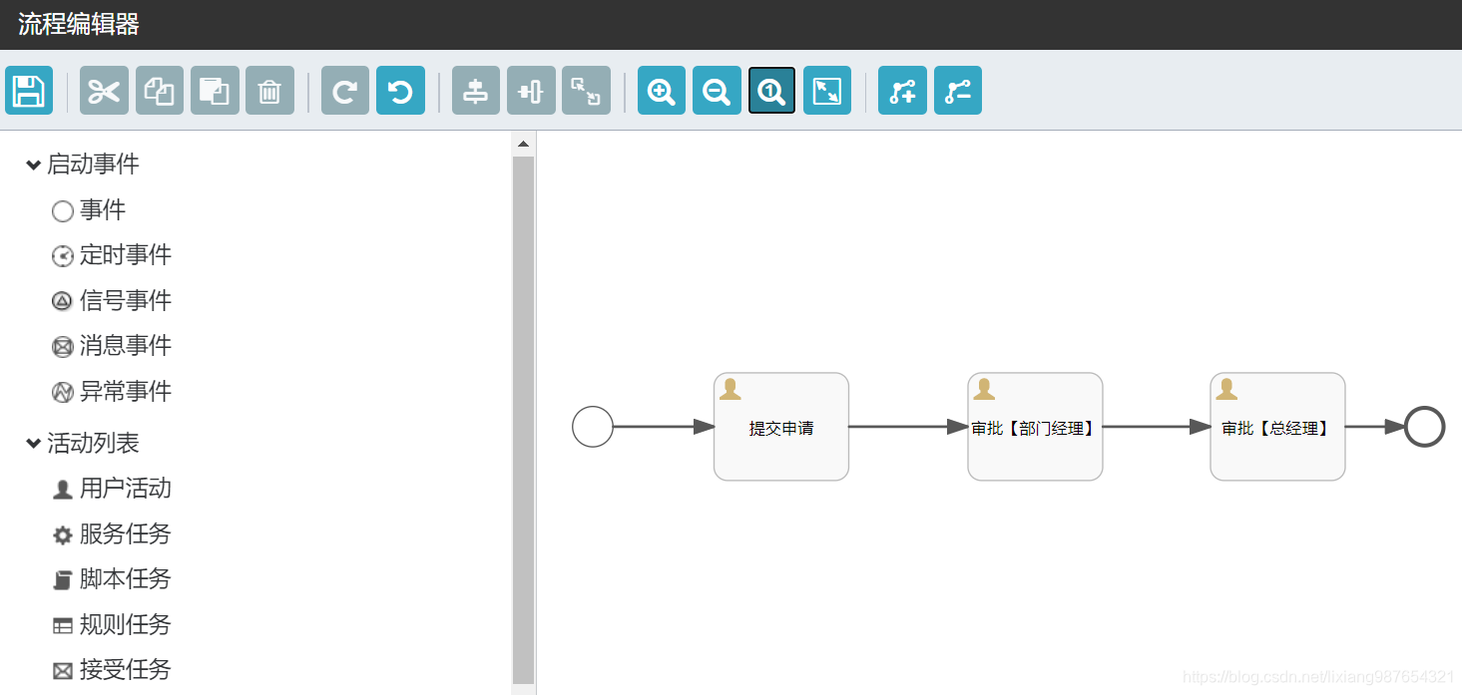Click the palette vertical scrollbar thumb

(x=523, y=419)
